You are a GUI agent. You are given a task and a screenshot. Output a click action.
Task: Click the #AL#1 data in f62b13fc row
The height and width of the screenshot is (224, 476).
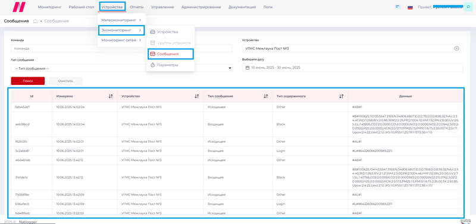click(356, 141)
